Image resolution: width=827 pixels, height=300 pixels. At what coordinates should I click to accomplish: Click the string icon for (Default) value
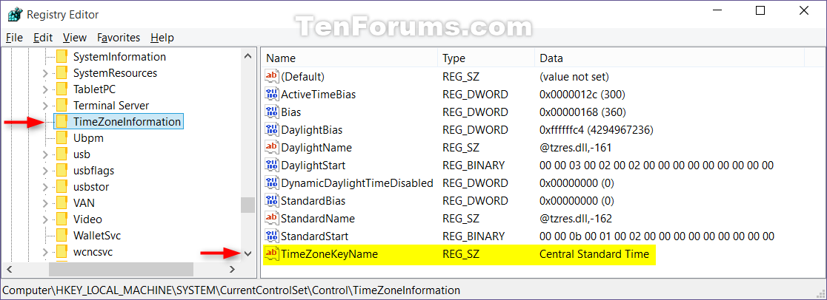click(272, 76)
